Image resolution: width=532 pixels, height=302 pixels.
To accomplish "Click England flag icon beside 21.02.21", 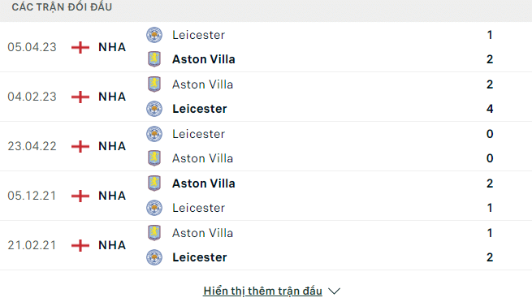I will tap(80, 245).
